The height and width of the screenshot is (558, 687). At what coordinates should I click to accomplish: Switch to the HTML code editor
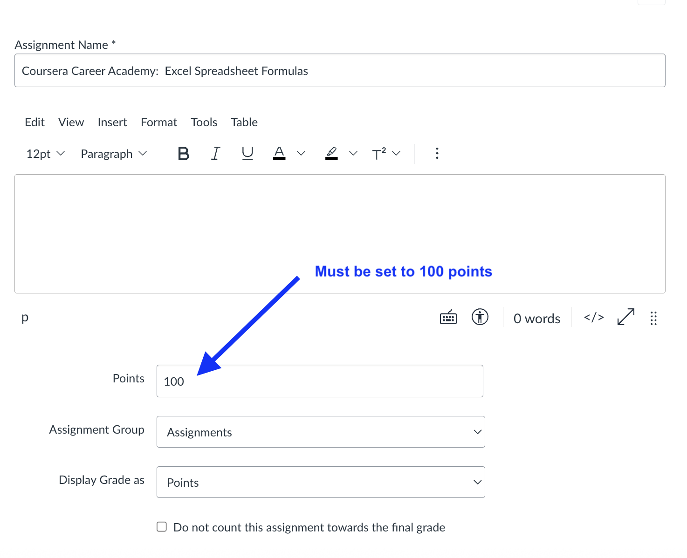594,318
